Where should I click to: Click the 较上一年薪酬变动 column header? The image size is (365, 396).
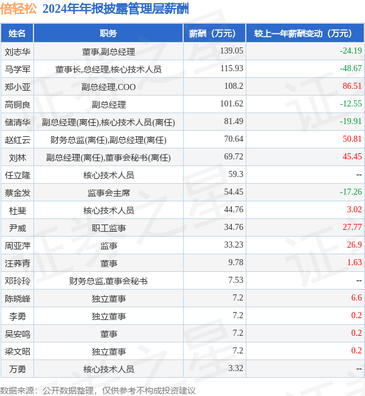coord(305,33)
